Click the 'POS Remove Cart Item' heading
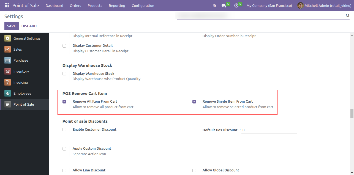 [x=85, y=94]
